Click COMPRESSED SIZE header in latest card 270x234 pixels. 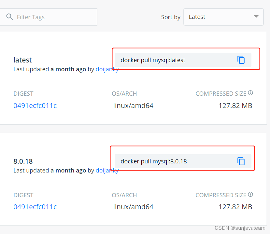(x=221, y=94)
